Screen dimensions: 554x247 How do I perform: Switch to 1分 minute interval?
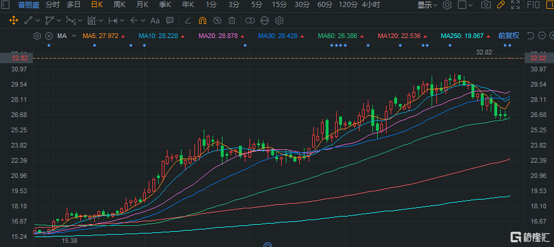pos(211,5)
